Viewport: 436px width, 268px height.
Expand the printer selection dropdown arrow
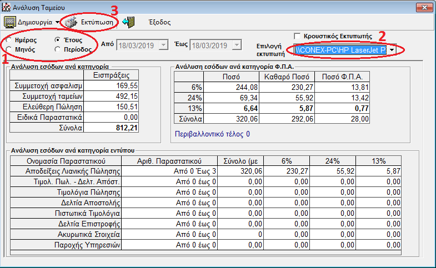(392, 50)
